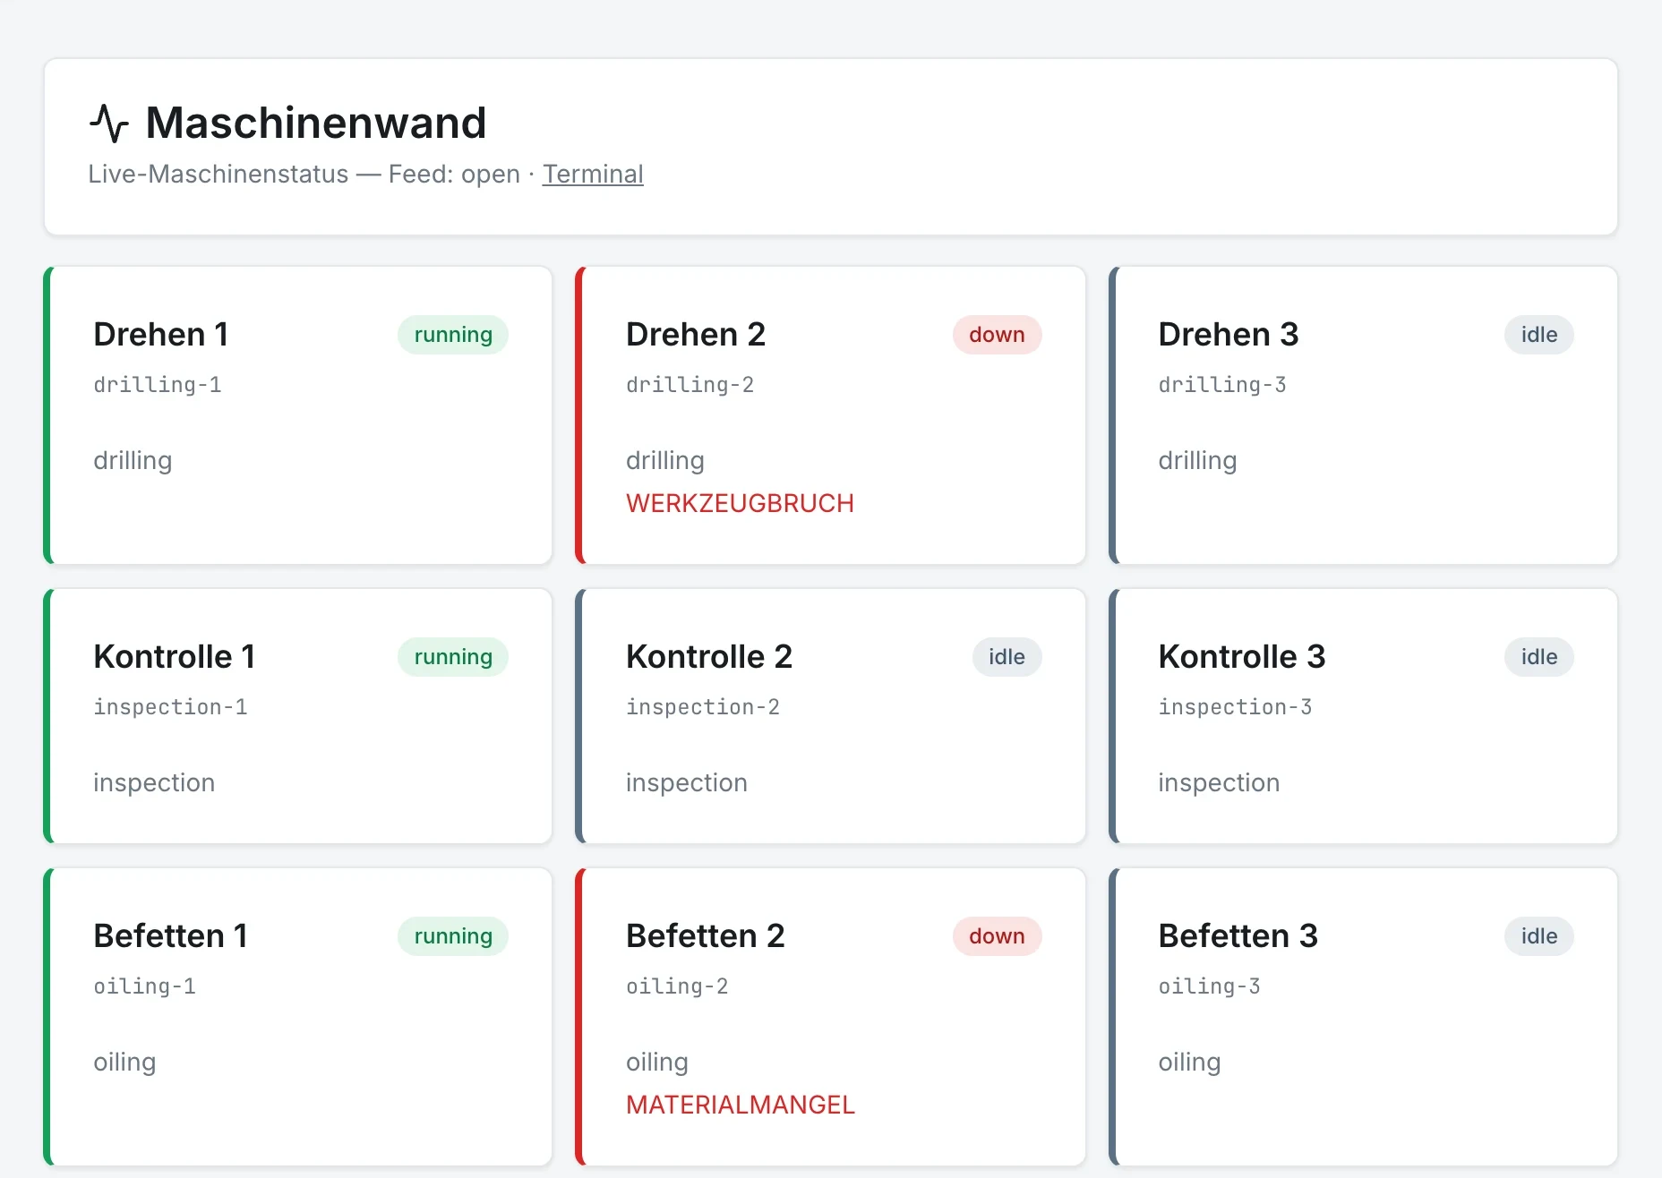Viewport: 1662px width, 1178px height.
Task: Select the oiling-3 identifier text
Action: (x=1210, y=986)
